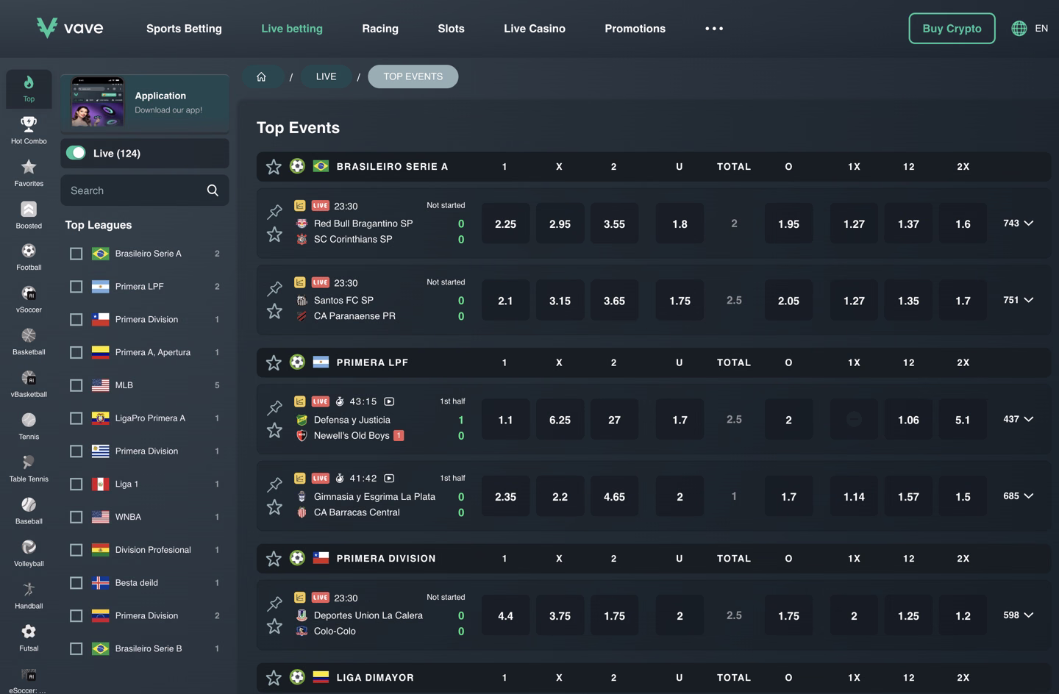Viewport: 1059px width, 694px height.
Task: Open Promotions menu
Action: pyautogui.click(x=635, y=29)
